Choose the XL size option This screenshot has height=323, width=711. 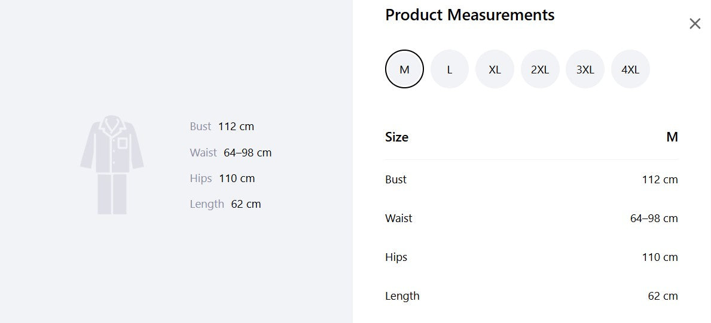(495, 69)
